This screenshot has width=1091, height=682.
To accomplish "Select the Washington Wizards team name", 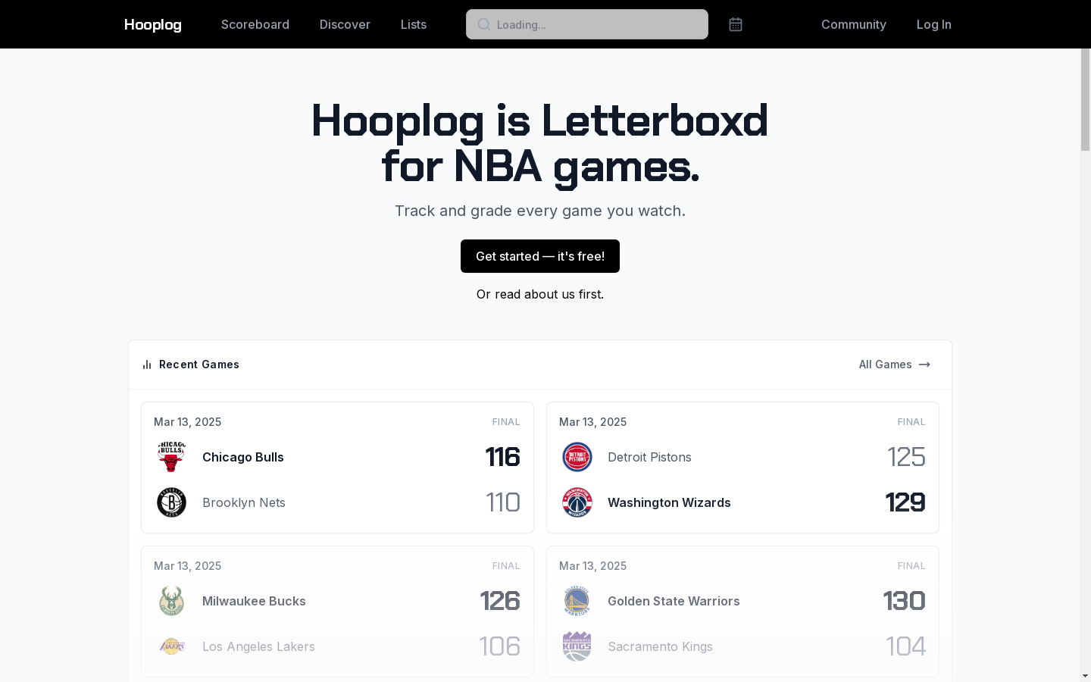I will point(669,502).
